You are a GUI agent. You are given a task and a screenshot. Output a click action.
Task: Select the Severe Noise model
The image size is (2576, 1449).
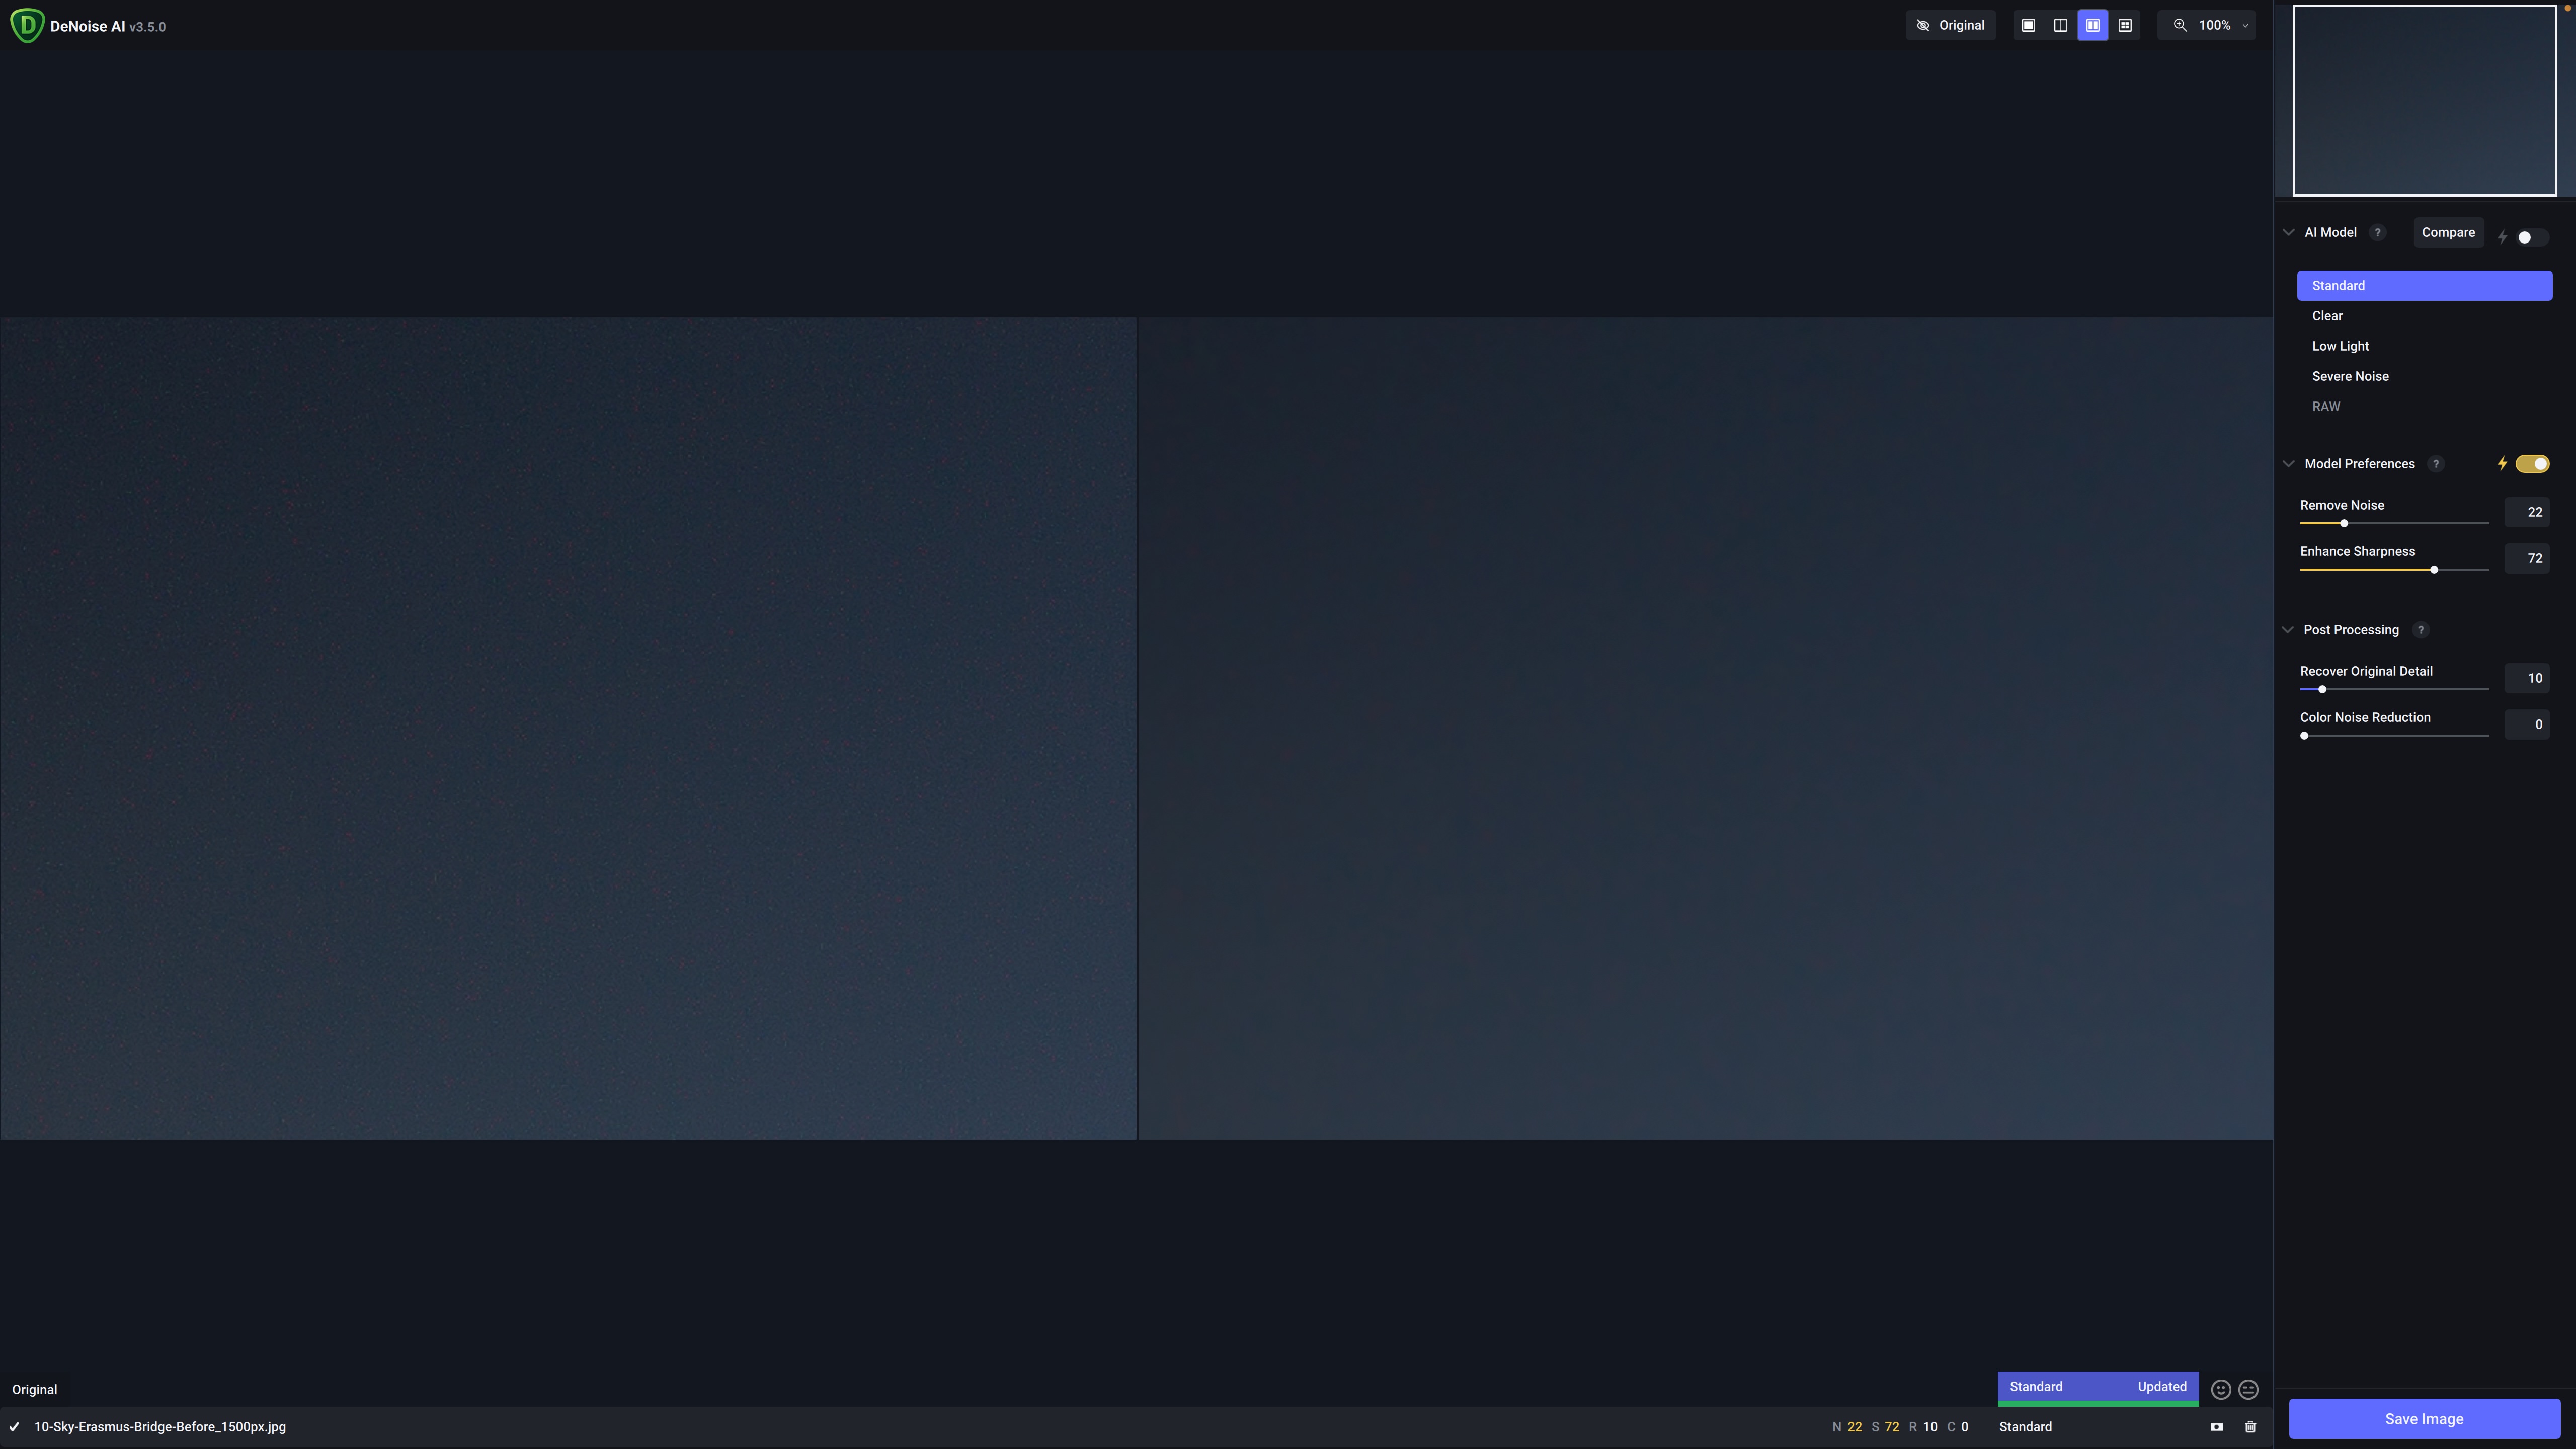(2350, 376)
